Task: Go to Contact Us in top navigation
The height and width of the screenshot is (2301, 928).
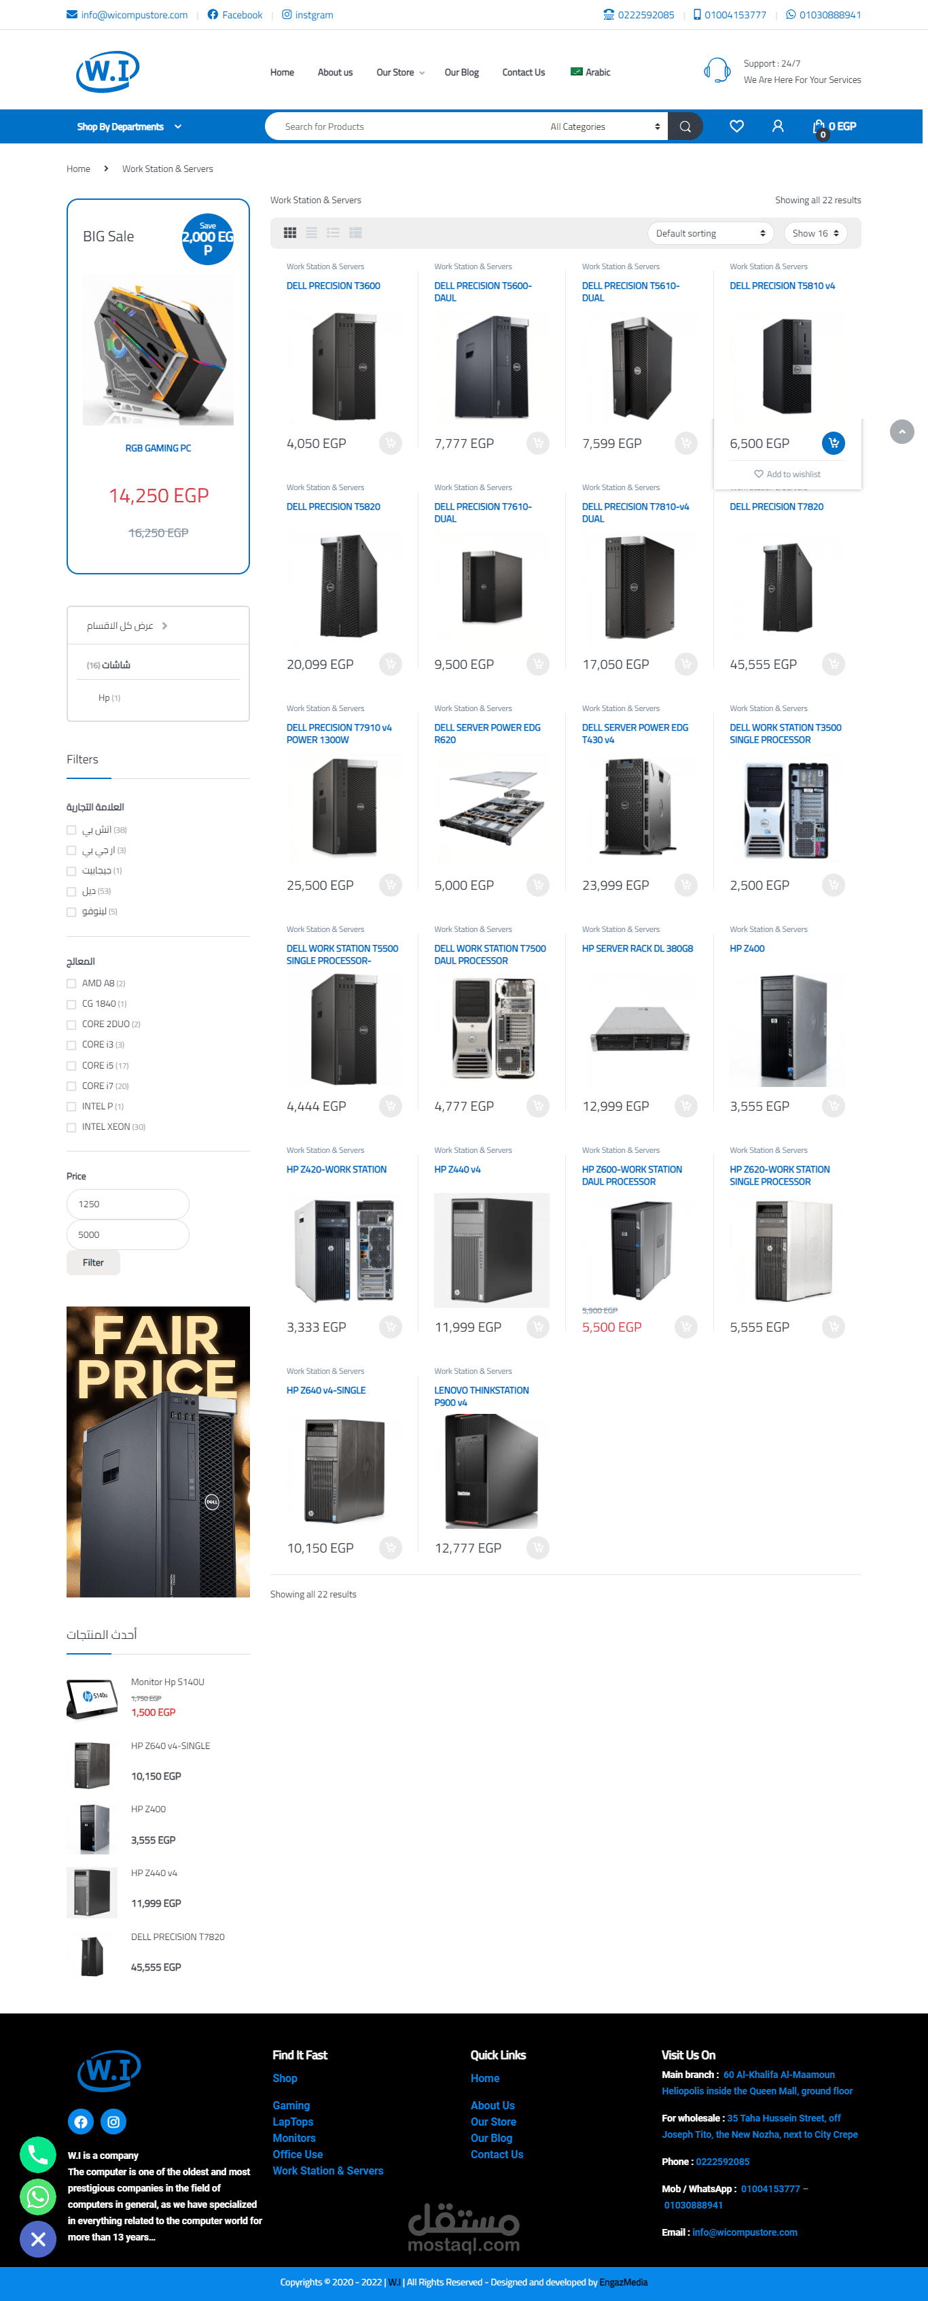Action: click(x=523, y=72)
